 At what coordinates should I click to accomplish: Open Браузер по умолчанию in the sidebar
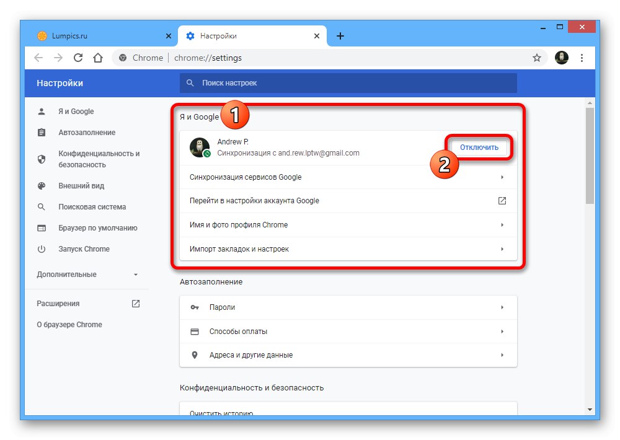point(98,227)
